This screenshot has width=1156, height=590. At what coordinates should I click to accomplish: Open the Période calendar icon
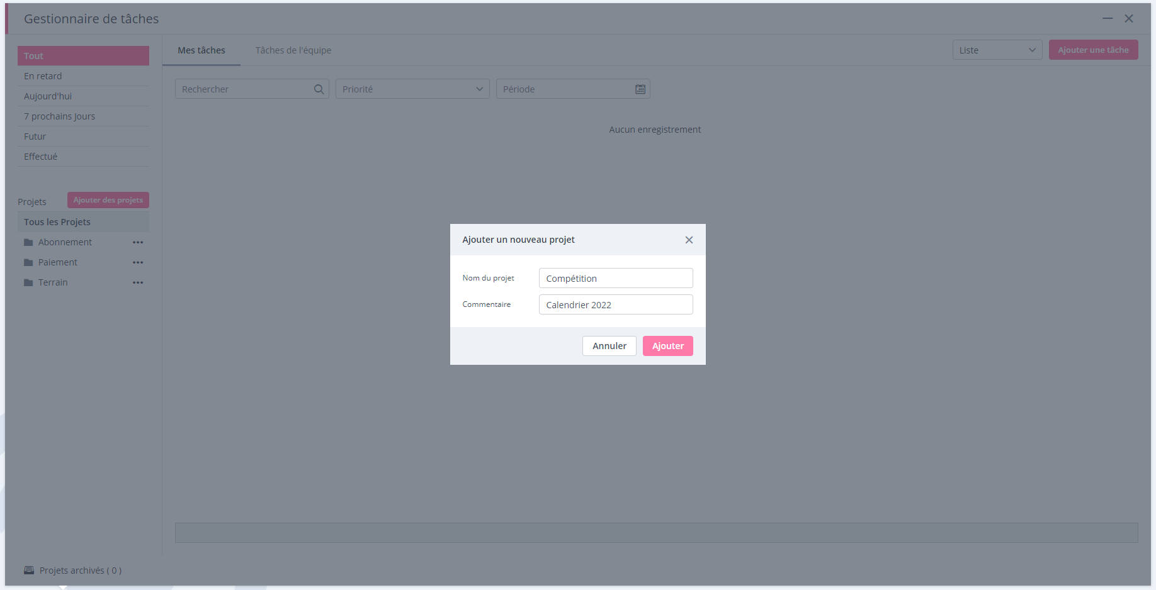tap(640, 89)
